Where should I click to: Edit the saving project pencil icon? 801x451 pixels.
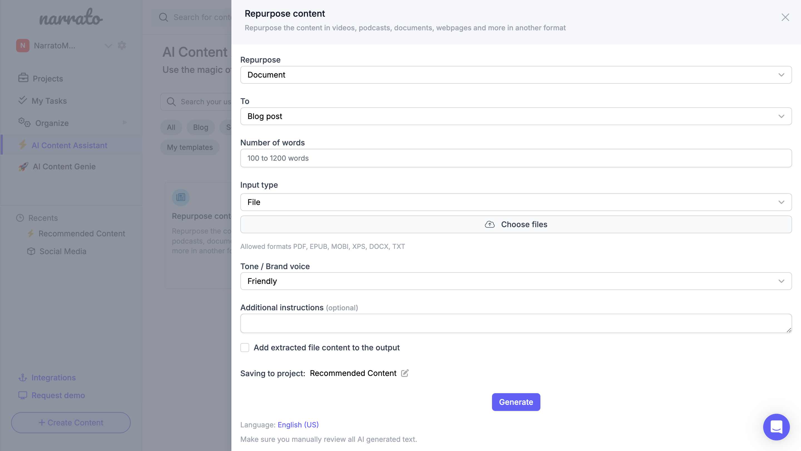pos(405,373)
